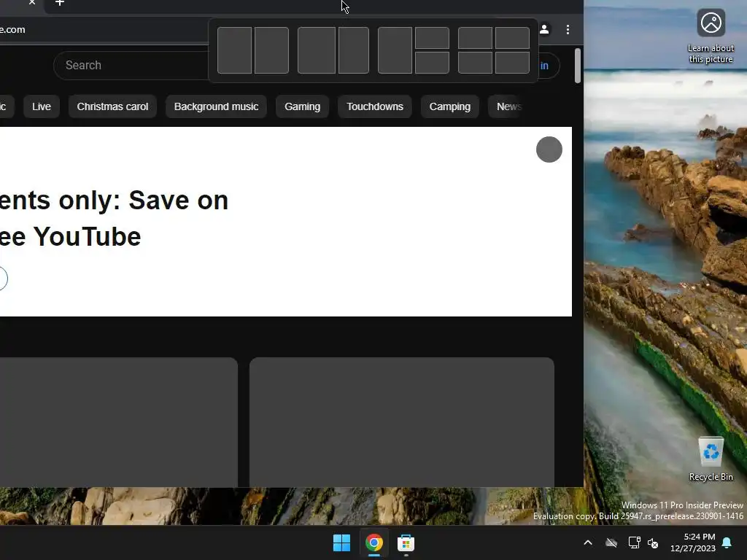This screenshot has height=560, width=747.
Task: Snap window to tall left pane of three-zone layout
Action: [395, 50]
